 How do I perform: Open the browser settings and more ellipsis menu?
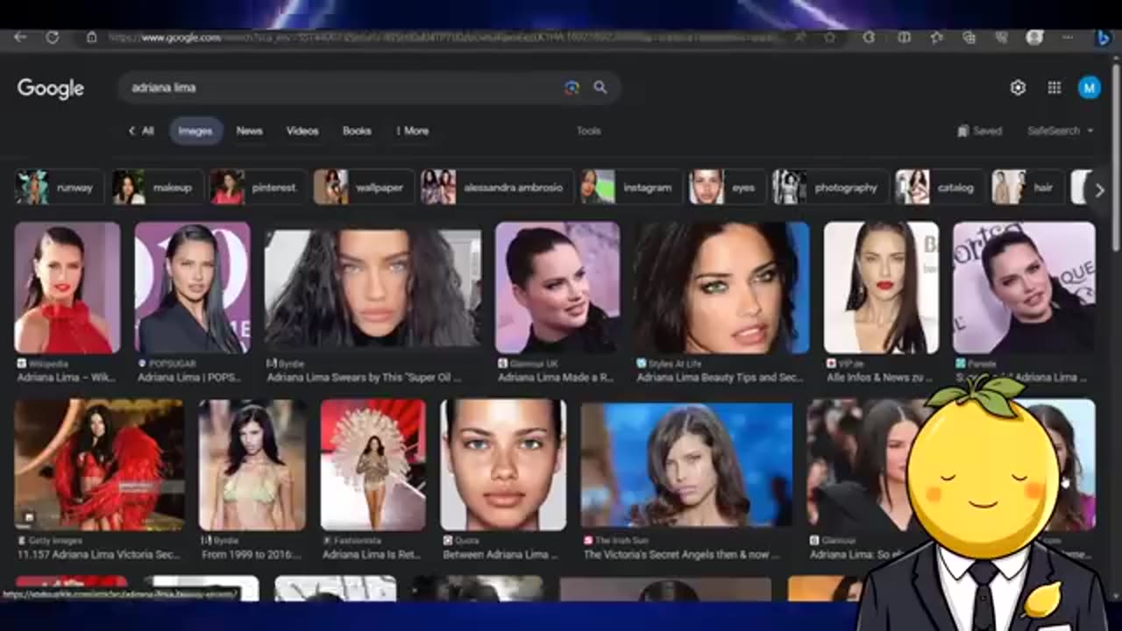(1068, 38)
